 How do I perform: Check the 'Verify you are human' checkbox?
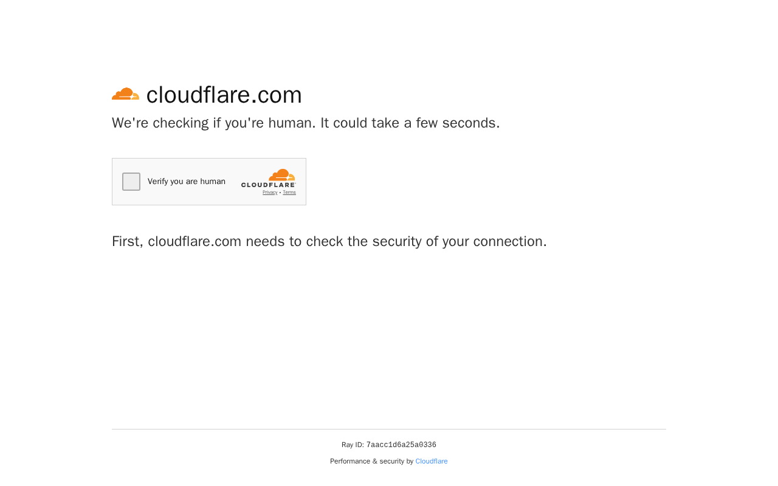pos(131,182)
